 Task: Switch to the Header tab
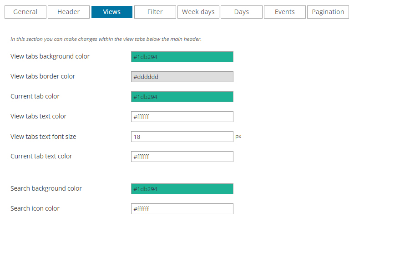(69, 12)
